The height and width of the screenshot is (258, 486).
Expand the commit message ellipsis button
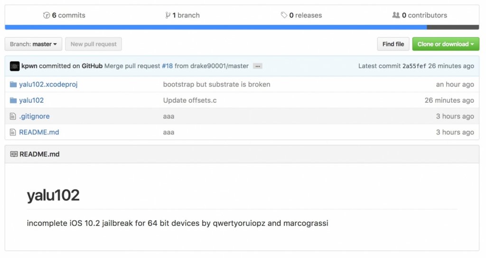[257, 66]
